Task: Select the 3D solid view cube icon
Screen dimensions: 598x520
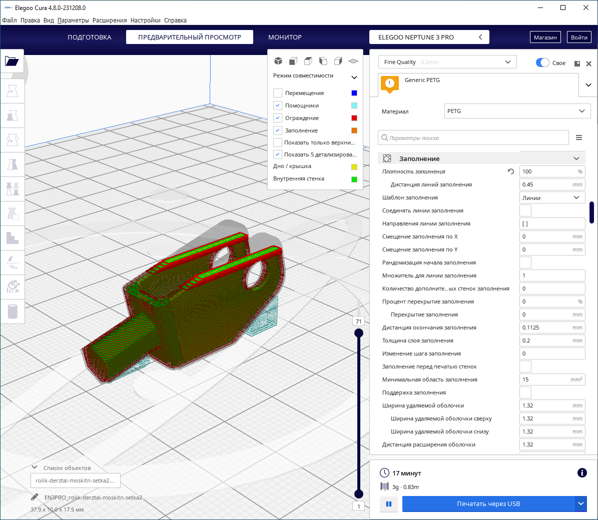Action: [278, 61]
